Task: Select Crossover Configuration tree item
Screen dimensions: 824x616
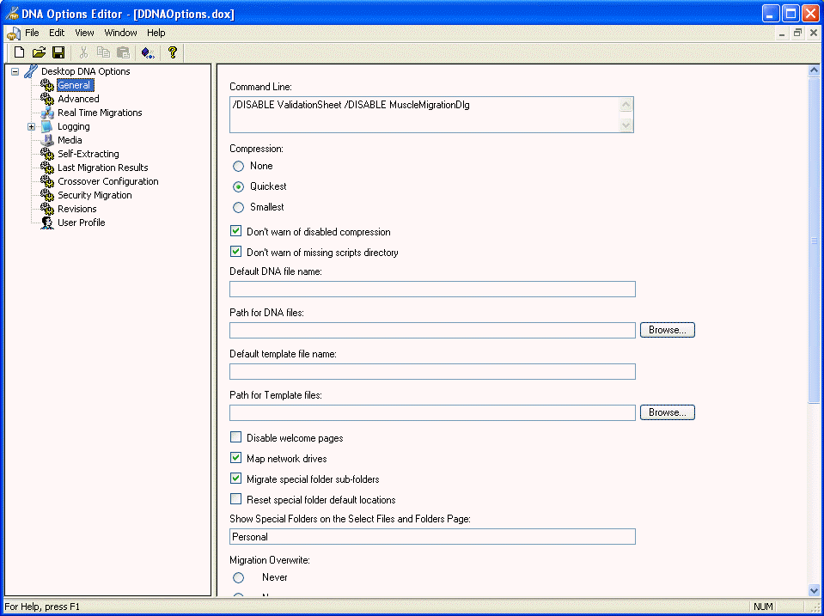Action: (107, 181)
